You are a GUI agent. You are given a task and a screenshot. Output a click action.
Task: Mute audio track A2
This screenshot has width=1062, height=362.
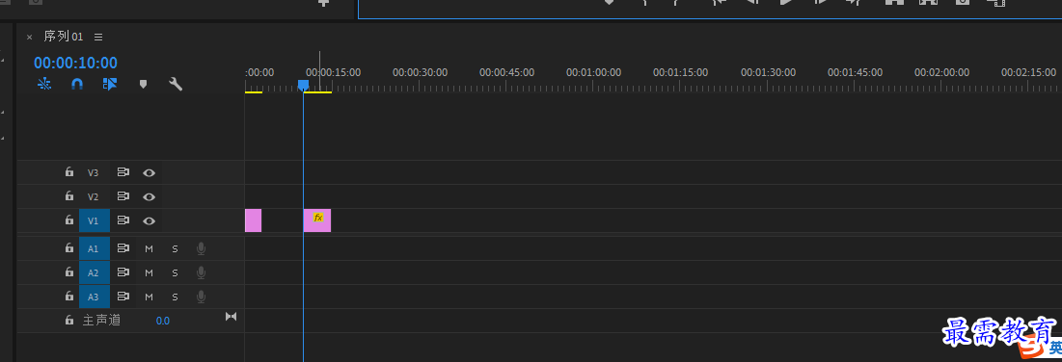point(149,272)
